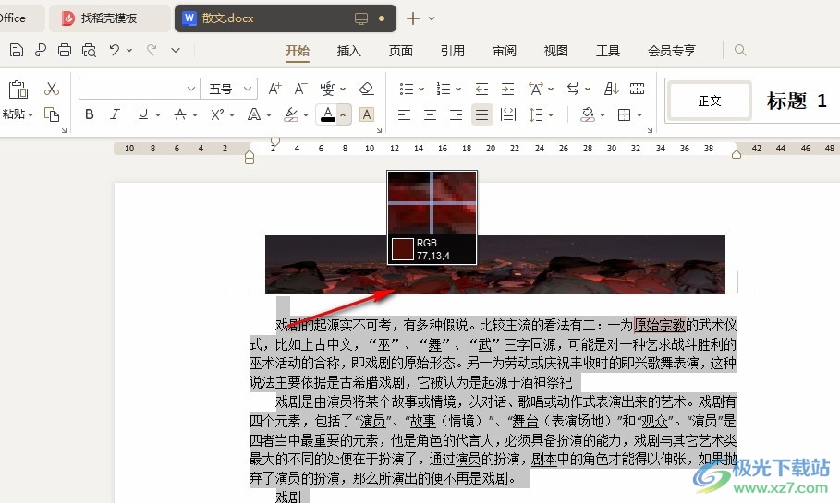The height and width of the screenshot is (503, 840).
Task: Open the font name combo box dropdown
Action: pyautogui.click(x=191, y=89)
